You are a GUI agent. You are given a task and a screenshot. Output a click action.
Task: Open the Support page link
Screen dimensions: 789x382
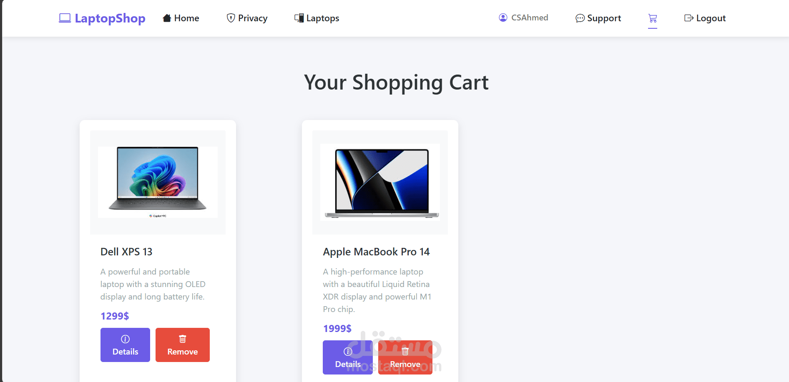[598, 18]
